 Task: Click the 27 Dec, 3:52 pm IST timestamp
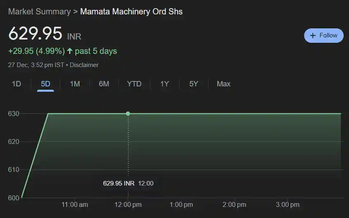(36, 65)
